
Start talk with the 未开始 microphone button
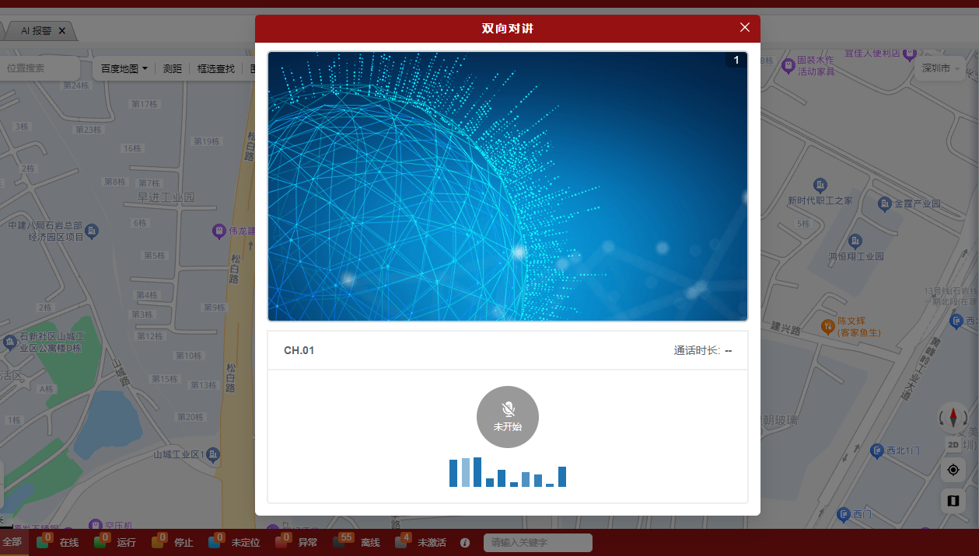click(507, 416)
